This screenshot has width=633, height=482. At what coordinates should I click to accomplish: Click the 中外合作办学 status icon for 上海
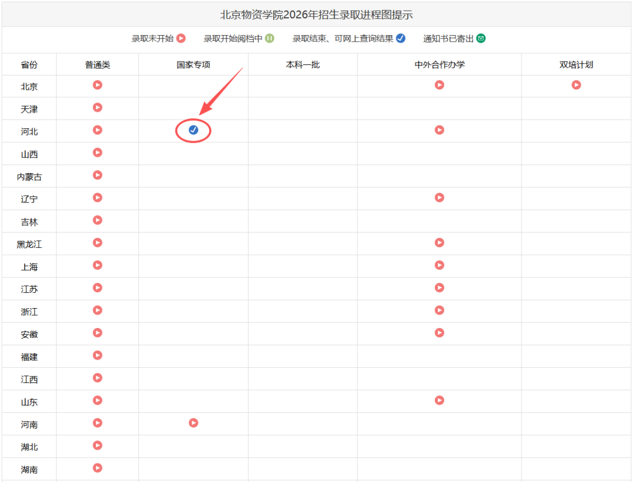point(439,265)
